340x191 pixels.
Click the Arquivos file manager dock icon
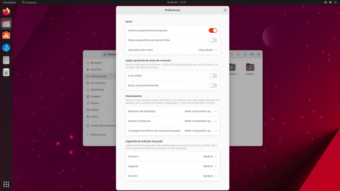(x=6, y=23)
